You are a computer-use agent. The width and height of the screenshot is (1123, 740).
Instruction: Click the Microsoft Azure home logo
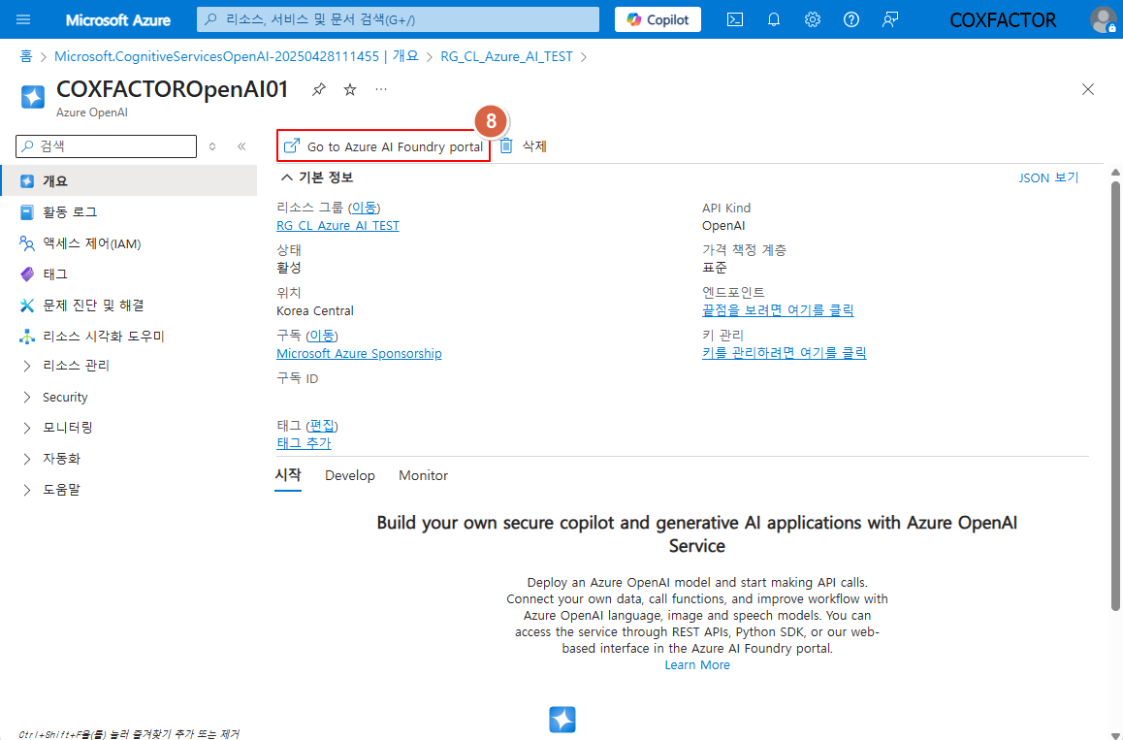tap(118, 20)
